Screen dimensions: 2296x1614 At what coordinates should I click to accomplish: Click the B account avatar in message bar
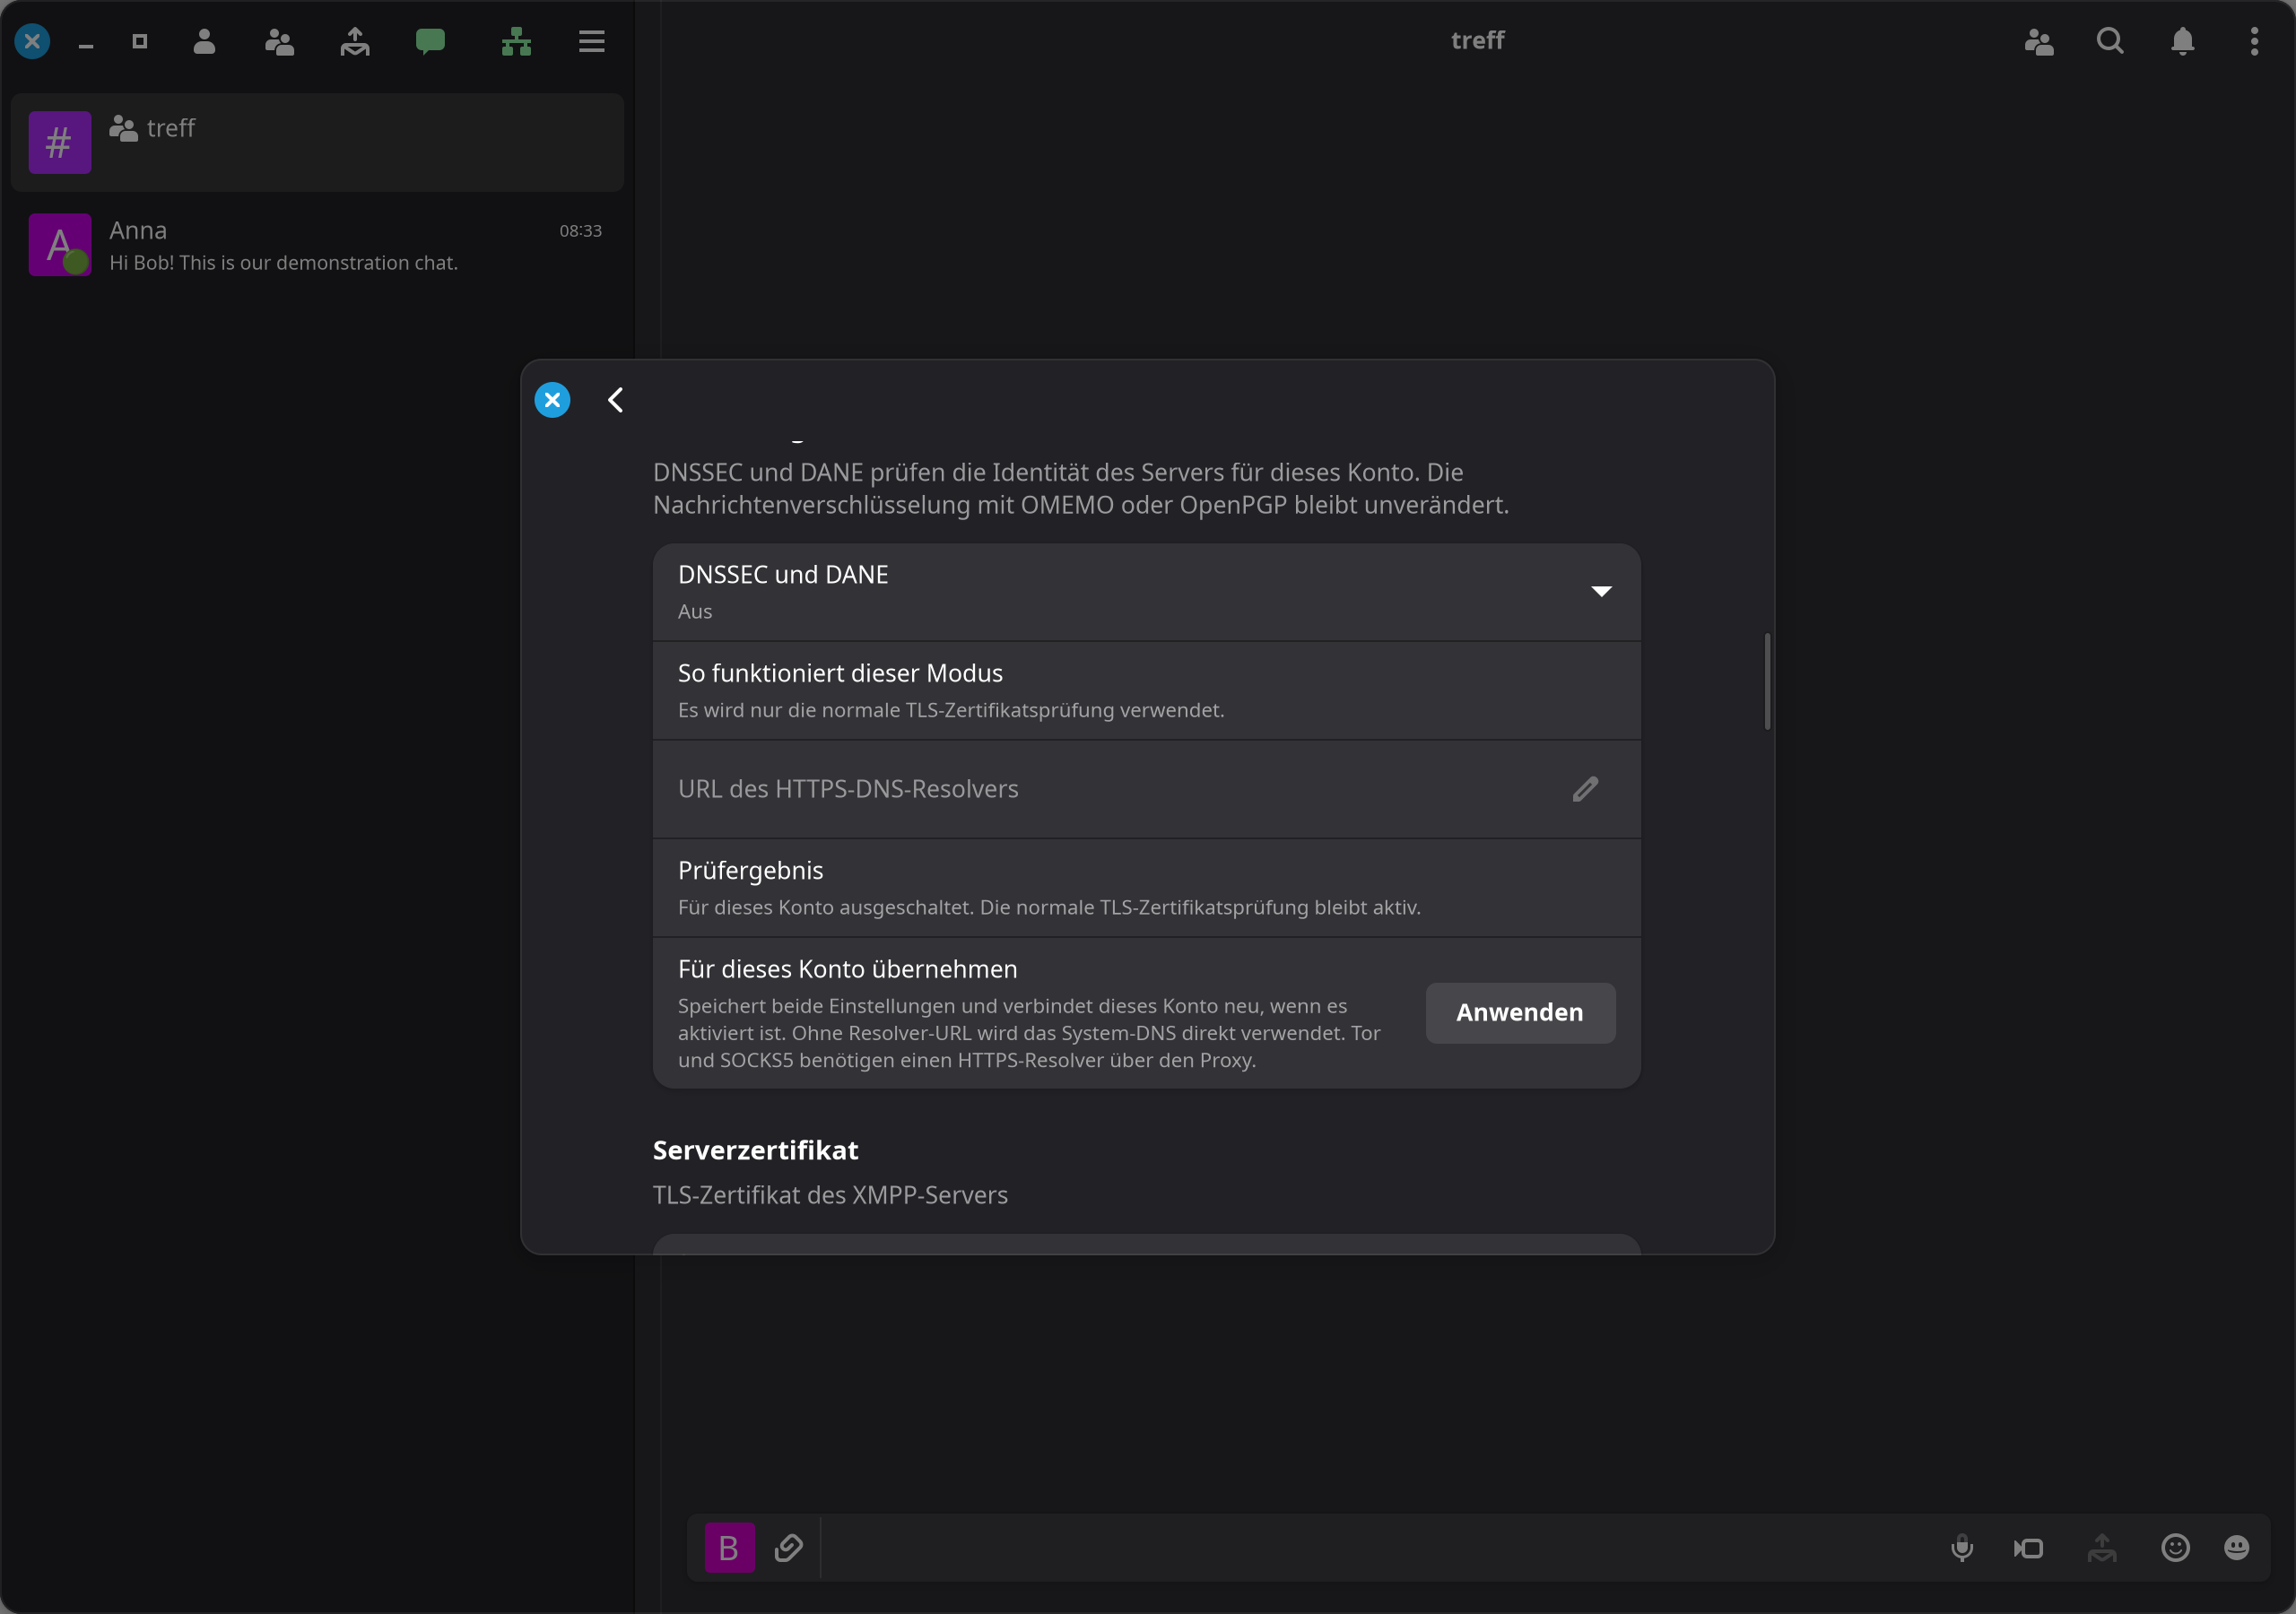click(x=730, y=1548)
